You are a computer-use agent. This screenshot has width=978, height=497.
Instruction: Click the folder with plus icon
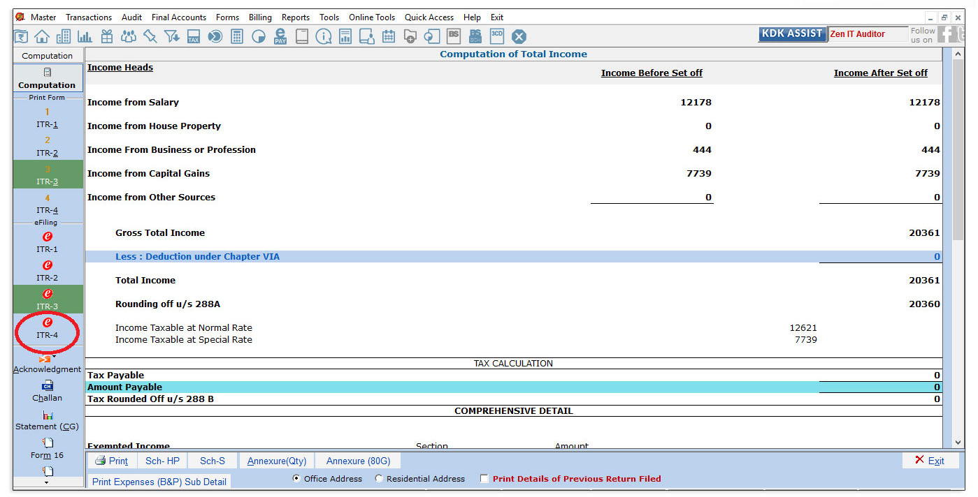tap(410, 36)
